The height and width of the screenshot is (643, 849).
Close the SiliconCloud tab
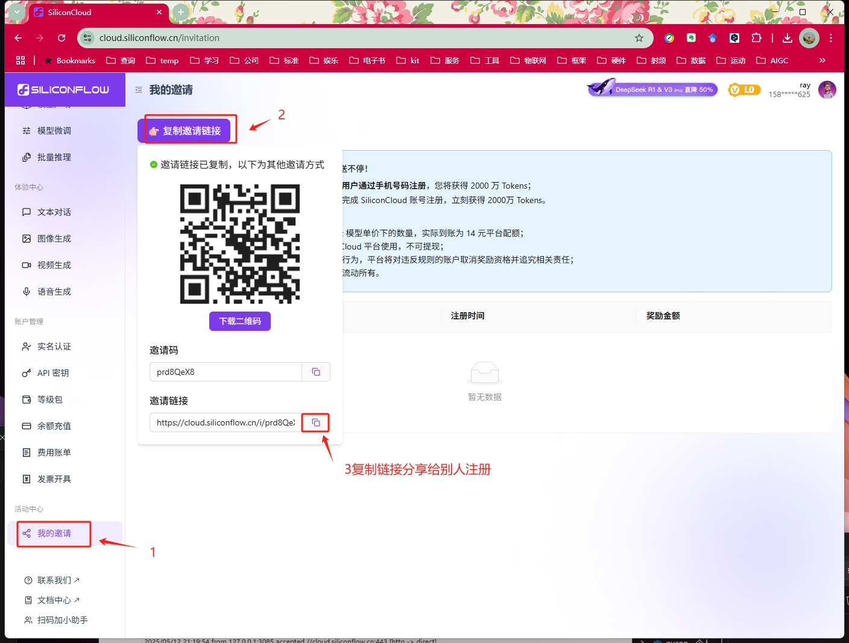click(159, 12)
